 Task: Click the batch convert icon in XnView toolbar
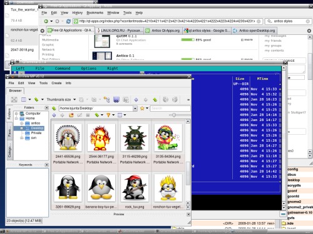pos(126,100)
